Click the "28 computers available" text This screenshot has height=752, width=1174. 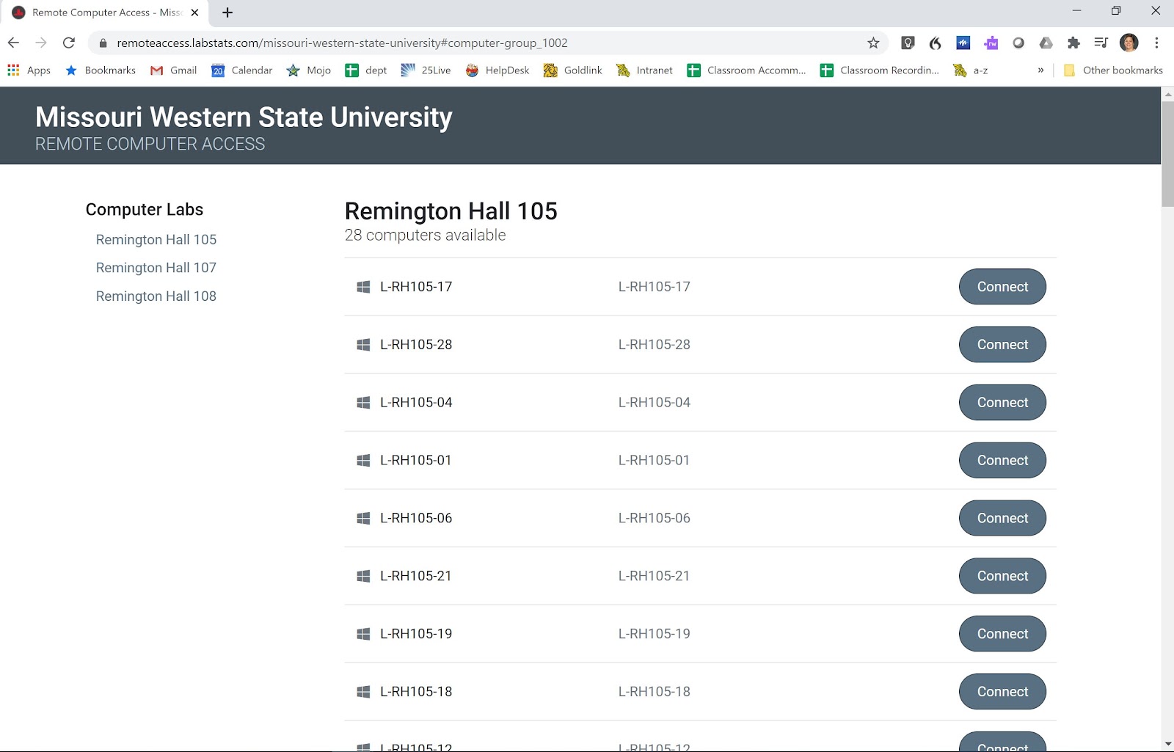click(x=426, y=236)
